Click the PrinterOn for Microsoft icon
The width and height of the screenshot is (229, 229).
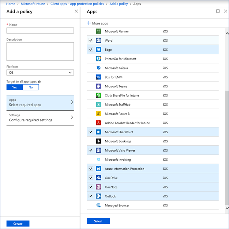tap(98, 59)
